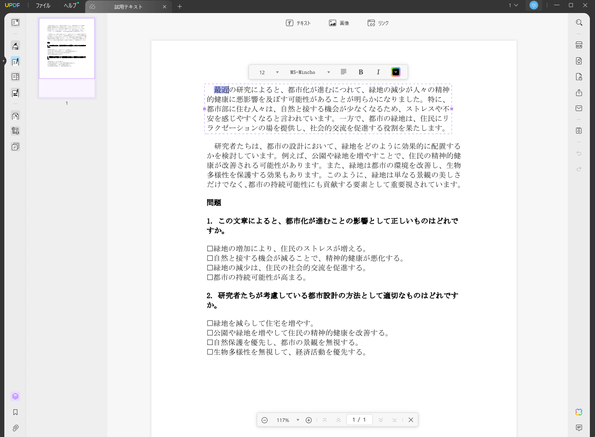
Task: Open the ヘルプ menu
Action: tap(71, 6)
